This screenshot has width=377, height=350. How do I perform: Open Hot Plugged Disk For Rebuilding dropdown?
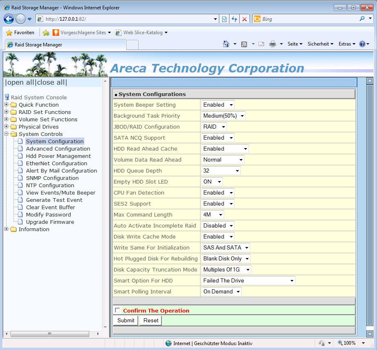[x=226, y=258]
